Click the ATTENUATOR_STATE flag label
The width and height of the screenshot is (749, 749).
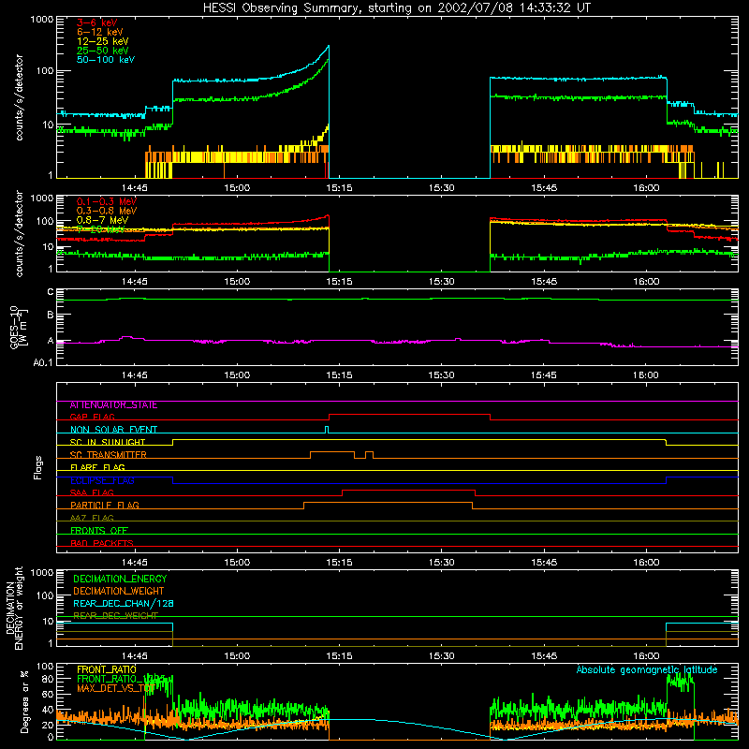click(113, 405)
